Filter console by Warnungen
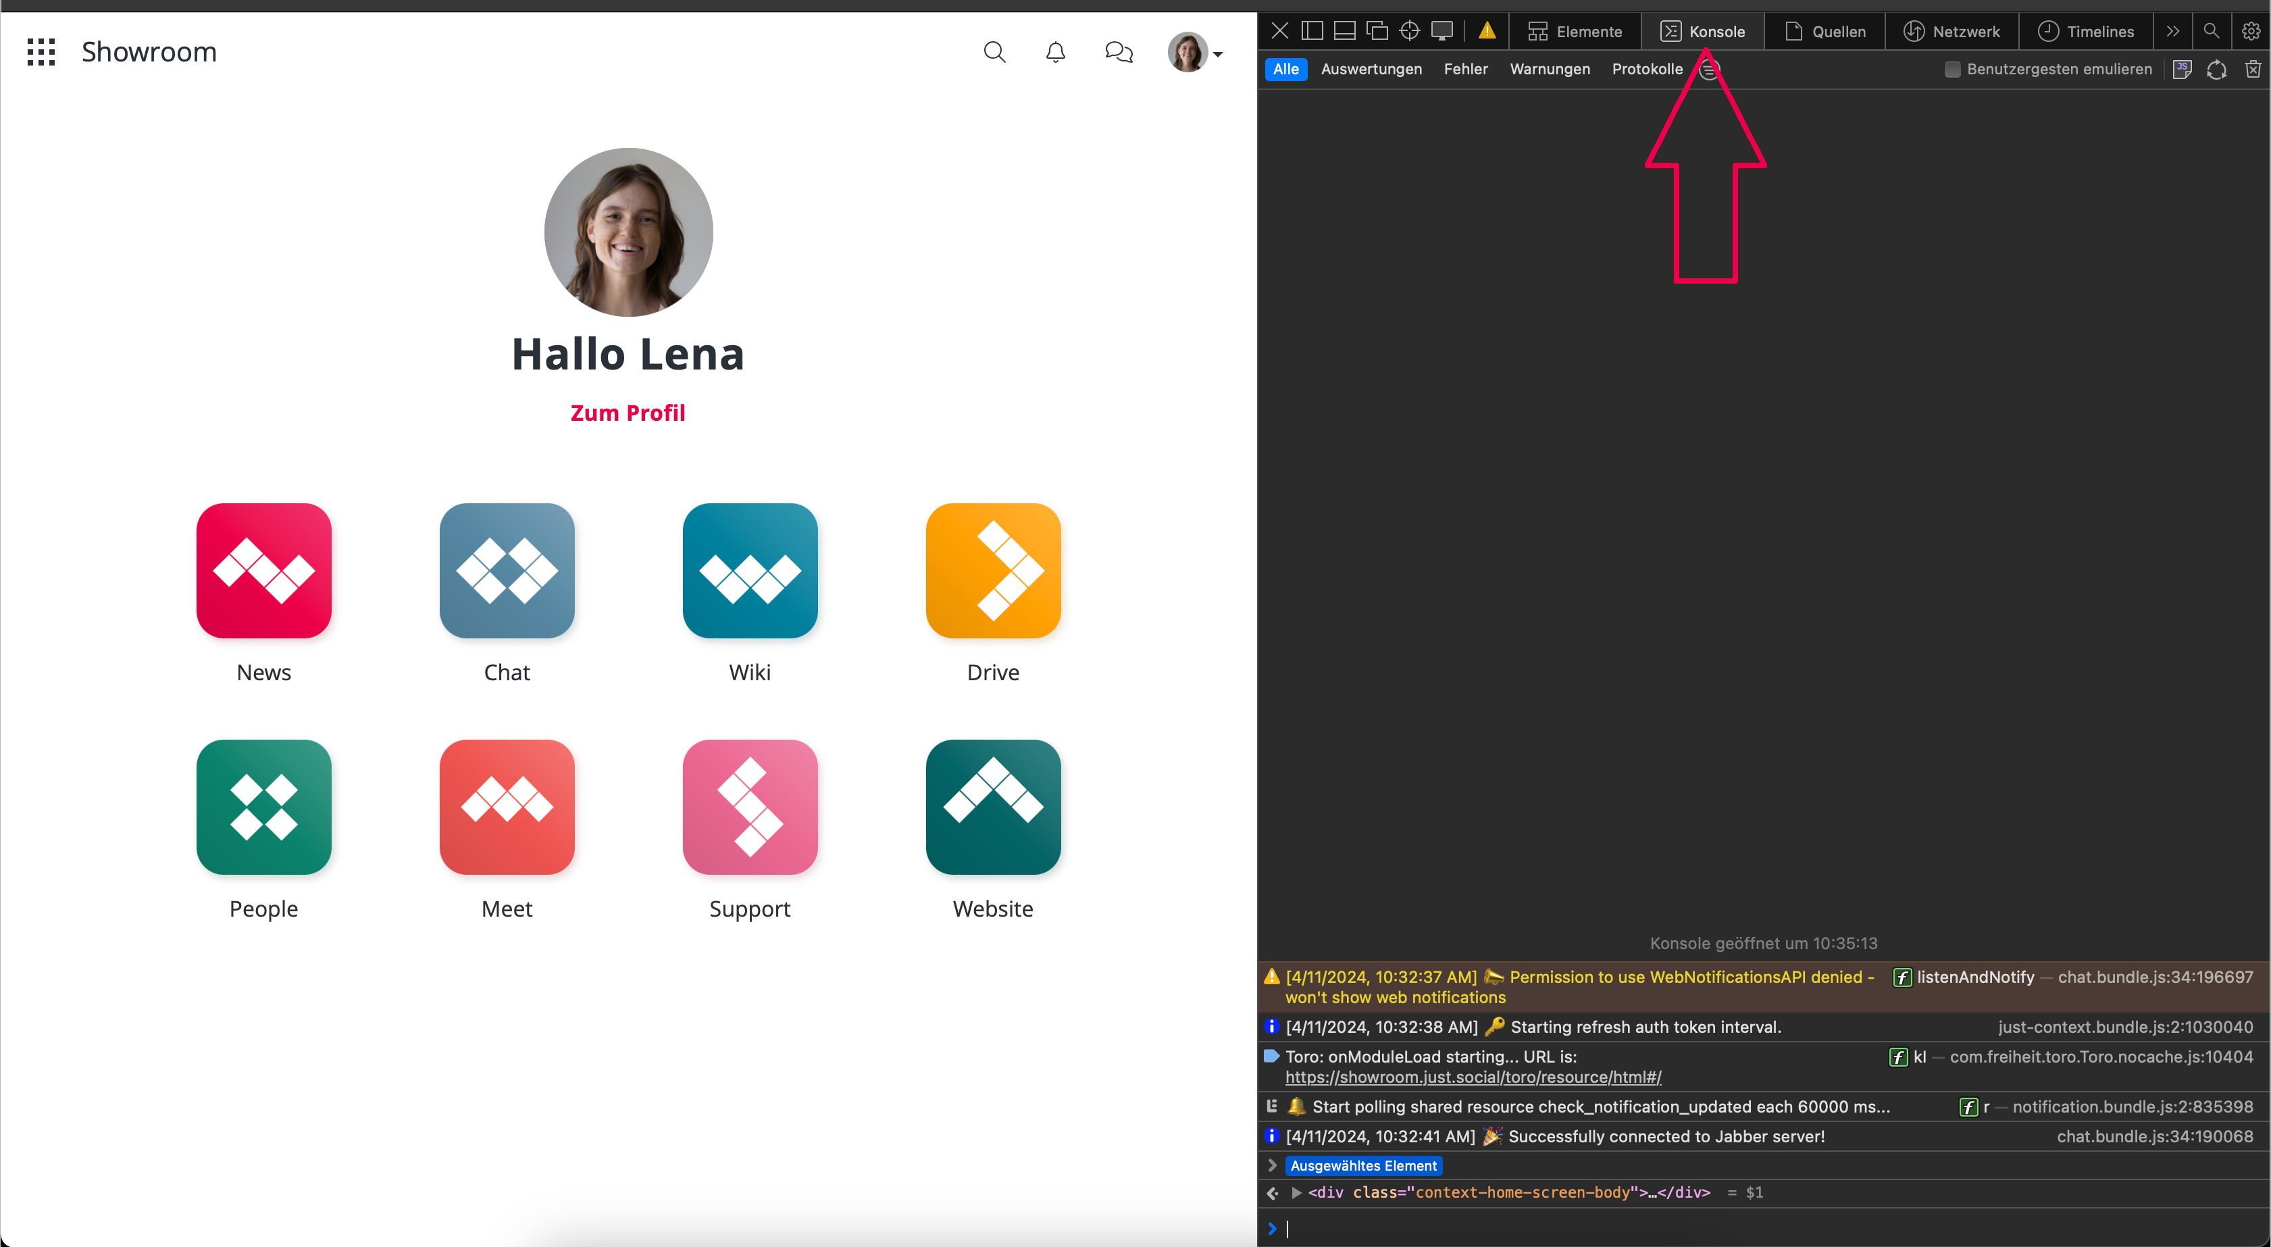 (x=1550, y=69)
